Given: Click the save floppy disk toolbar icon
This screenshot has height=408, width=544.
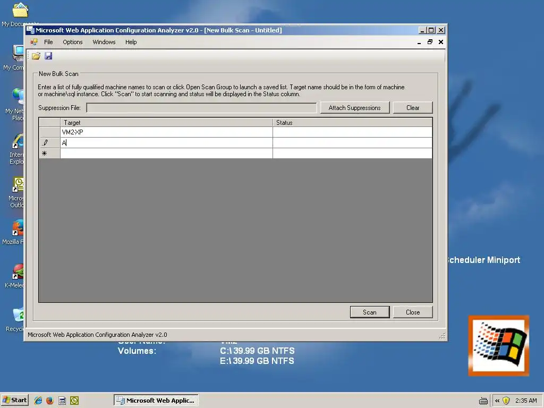Looking at the screenshot, I should (48, 56).
